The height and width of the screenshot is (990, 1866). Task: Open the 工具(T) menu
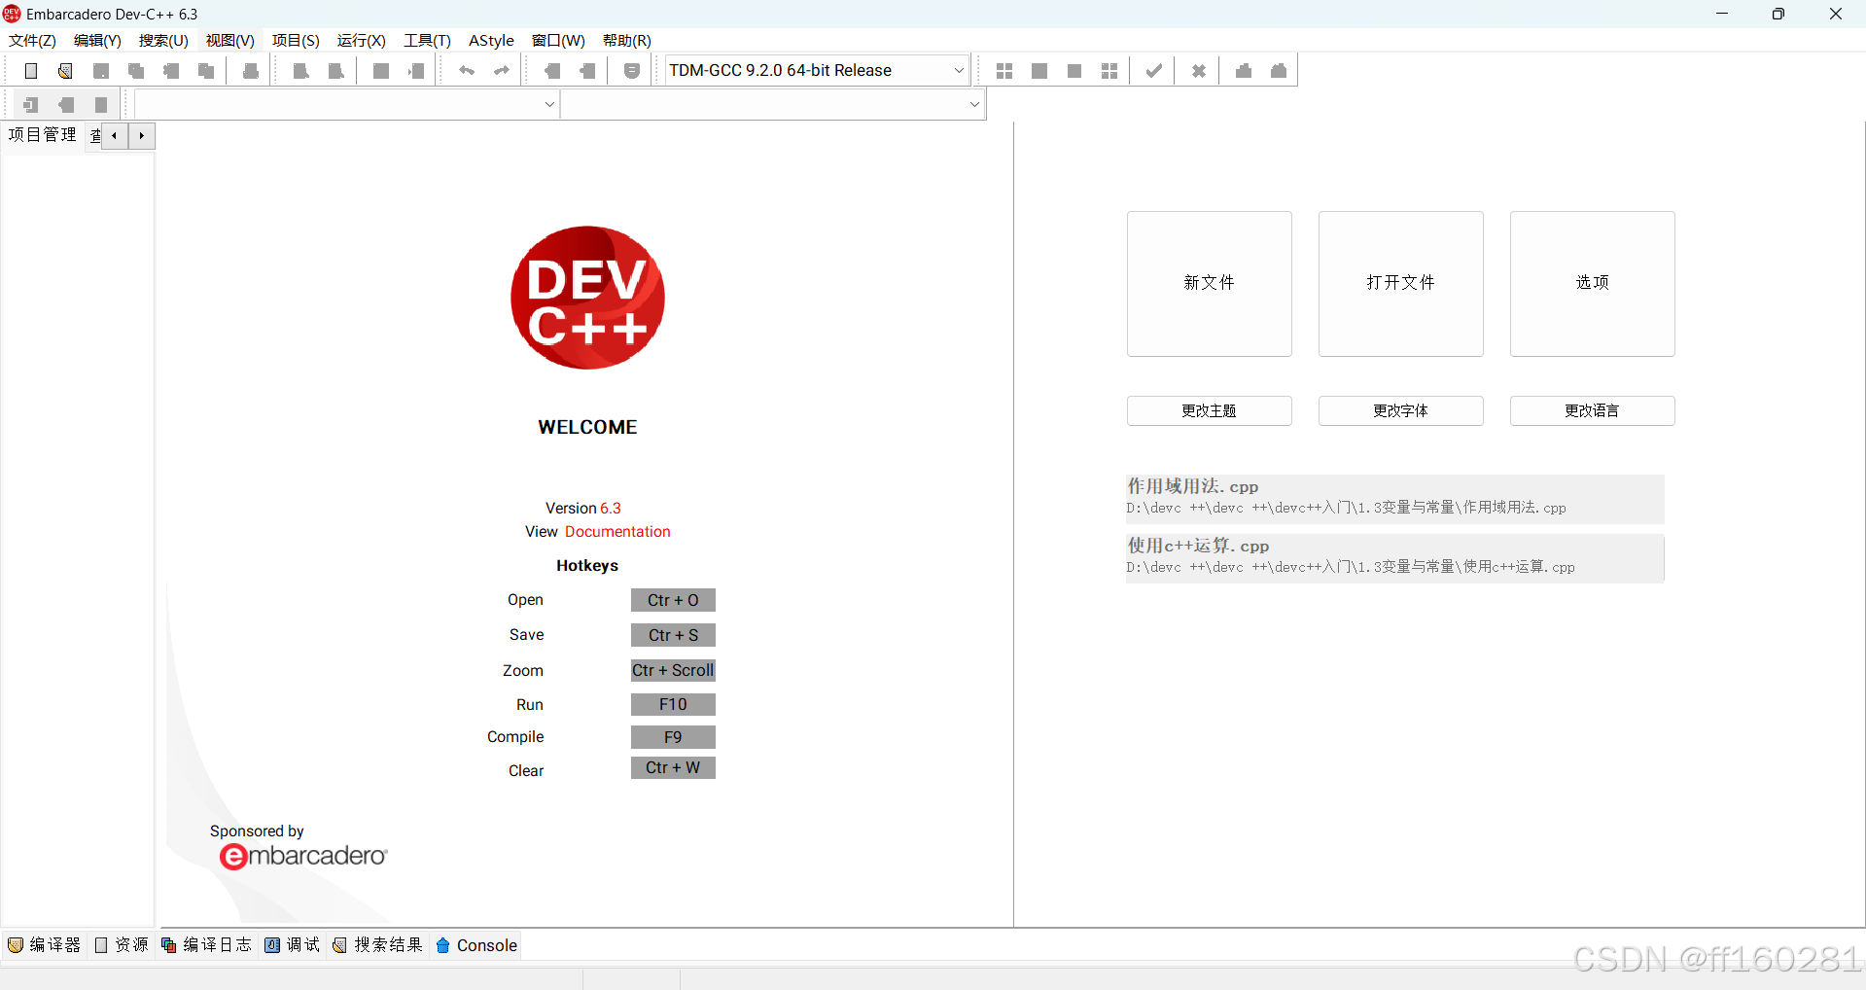point(426,40)
